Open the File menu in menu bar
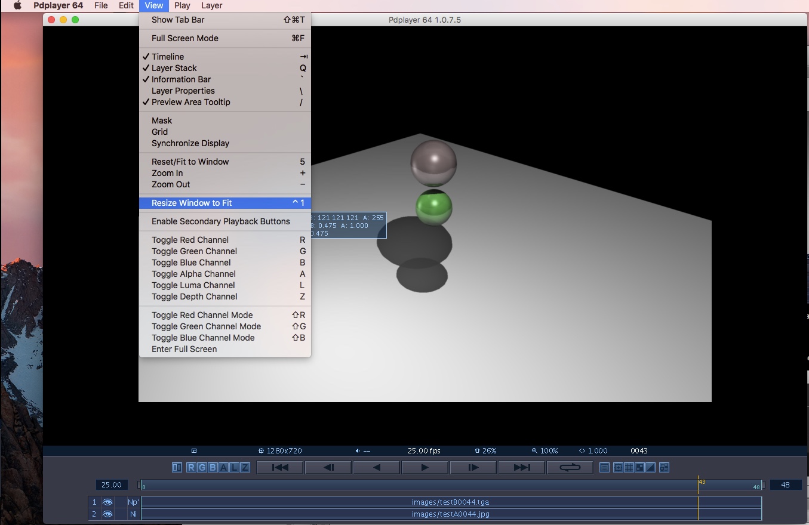 coord(101,5)
